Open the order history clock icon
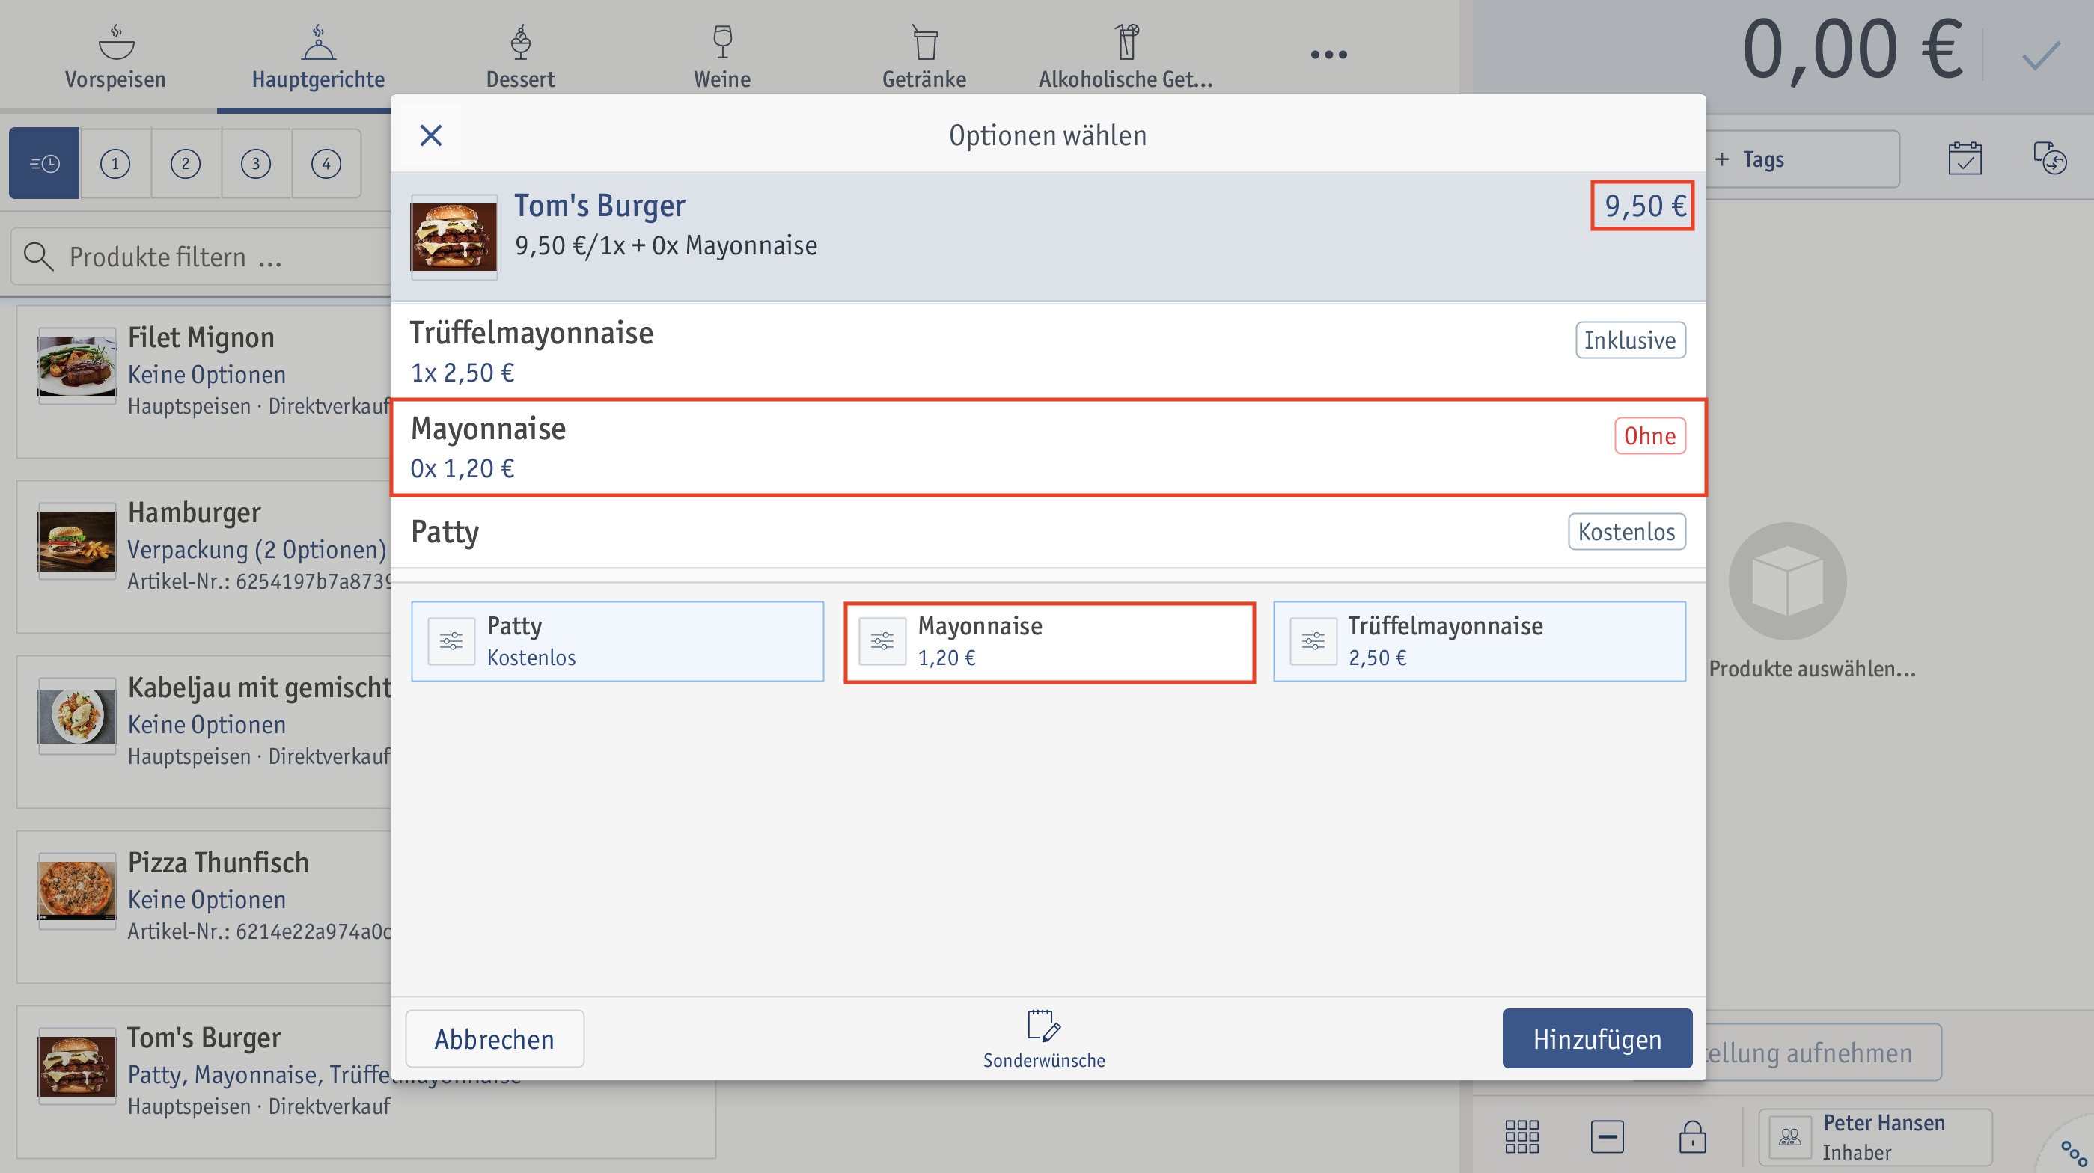Viewport: 2094px width, 1173px height. point(2049,159)
